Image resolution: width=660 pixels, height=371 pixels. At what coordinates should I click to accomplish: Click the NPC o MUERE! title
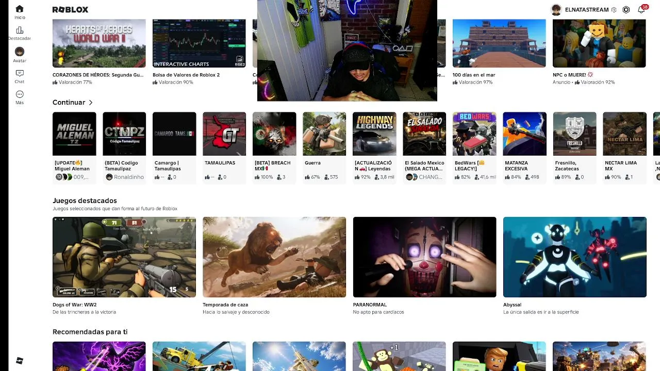click(573, 75)
